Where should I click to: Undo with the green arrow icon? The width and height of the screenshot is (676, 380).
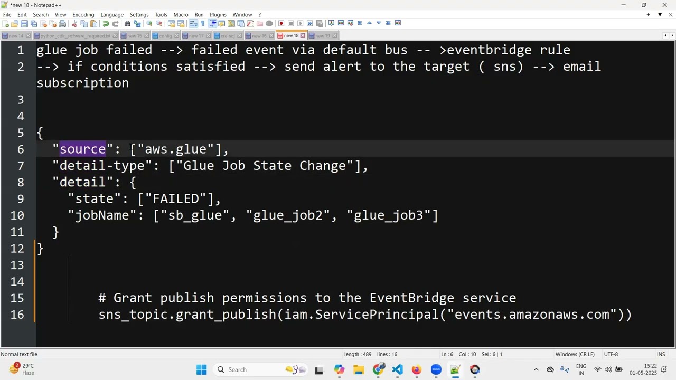[x=106, y=24]
